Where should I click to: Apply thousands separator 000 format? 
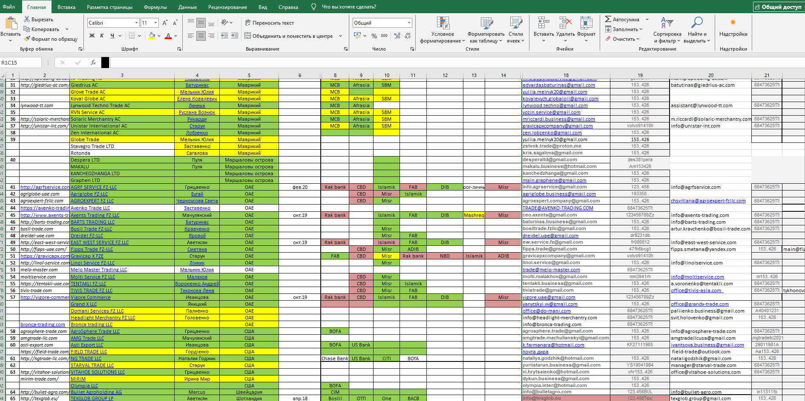pyautogui.click(x=384, y=36)
